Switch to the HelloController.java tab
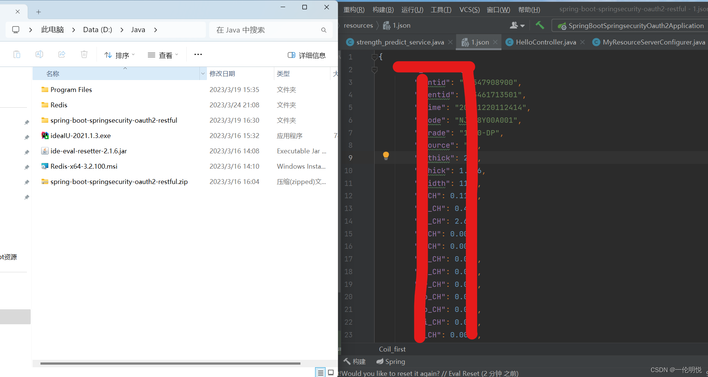Screen dimensions: 708x377 point(545,42)
